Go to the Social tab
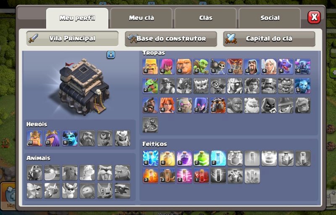Image resolution: width=336 pixels, height=215 pixels. (x=270, y=18)
